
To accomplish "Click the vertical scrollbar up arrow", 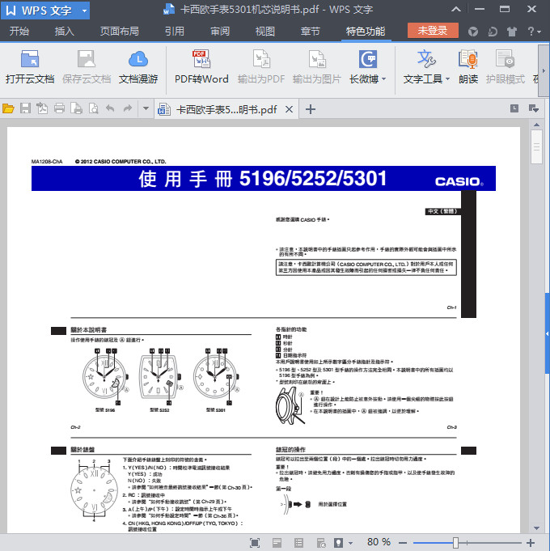I will click(536, 125).
